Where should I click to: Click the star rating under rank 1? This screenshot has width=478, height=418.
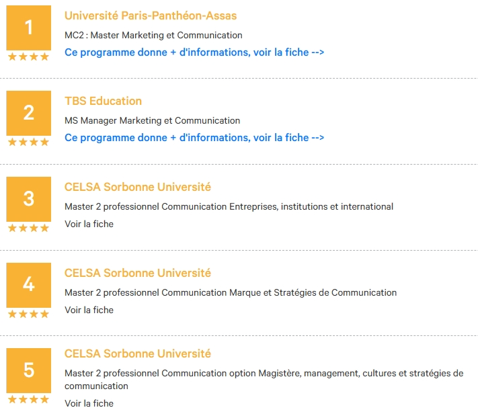coord(28,56)
